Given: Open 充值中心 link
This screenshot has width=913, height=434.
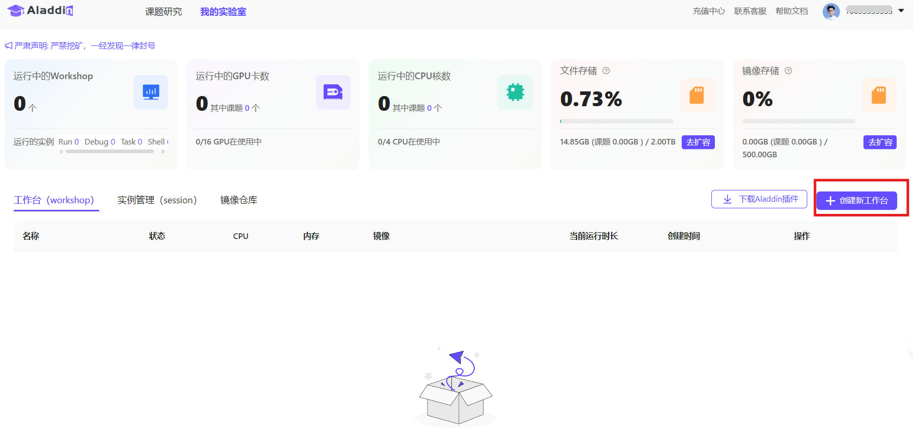Looking at the screenshot, I should [x=708, y=11].
